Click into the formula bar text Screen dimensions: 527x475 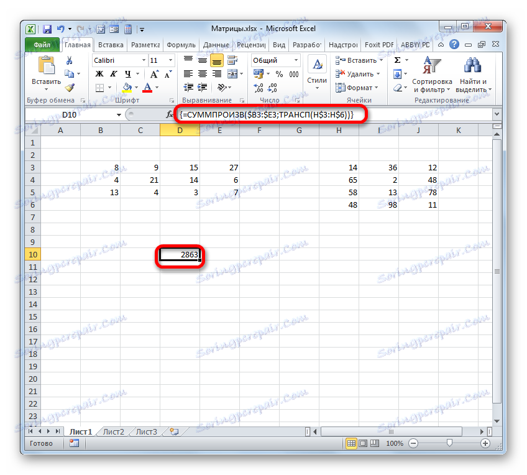pos(267,114)
